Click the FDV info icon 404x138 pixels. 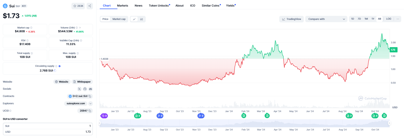click(28, 41)
